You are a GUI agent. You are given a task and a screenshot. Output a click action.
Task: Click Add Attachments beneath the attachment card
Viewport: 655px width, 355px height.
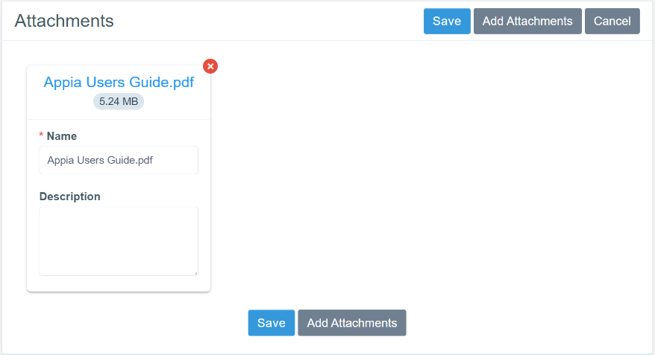(x=351, y=323)
